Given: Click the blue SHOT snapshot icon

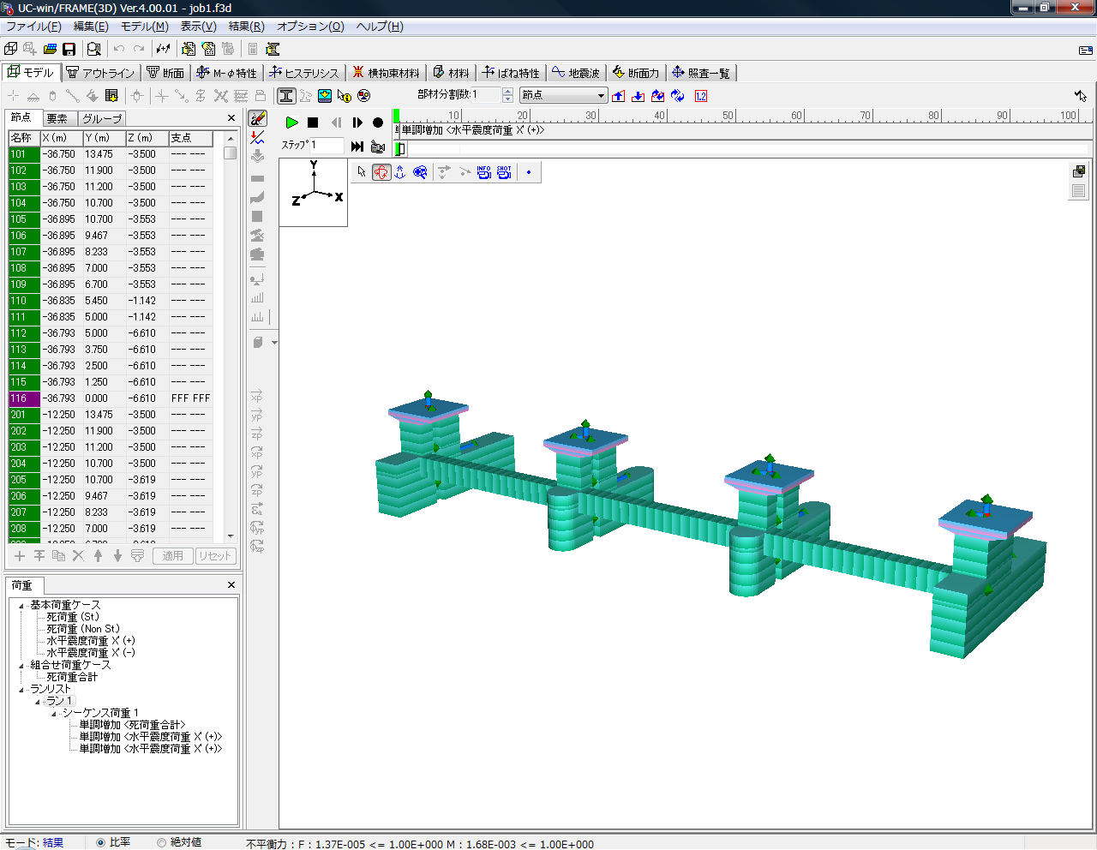Looking at the screenshot, I should pos(504,172).
